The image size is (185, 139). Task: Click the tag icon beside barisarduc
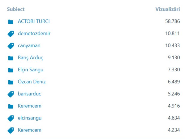click(11, 94)
